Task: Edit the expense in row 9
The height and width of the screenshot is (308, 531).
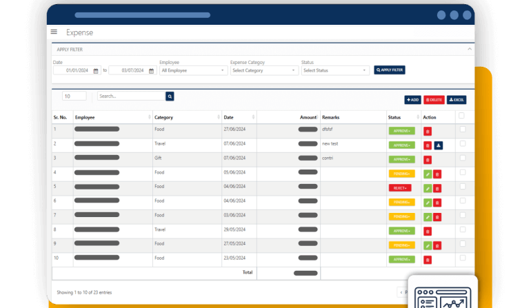Action: [428, 246]
